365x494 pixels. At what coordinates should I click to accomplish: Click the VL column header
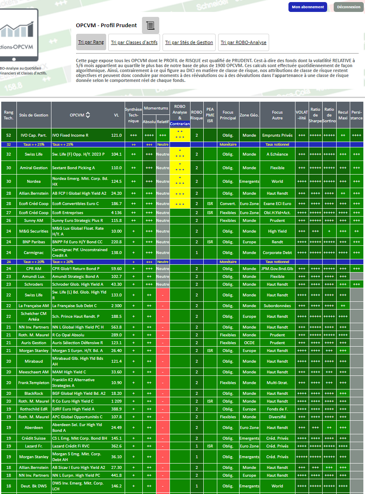116,115
